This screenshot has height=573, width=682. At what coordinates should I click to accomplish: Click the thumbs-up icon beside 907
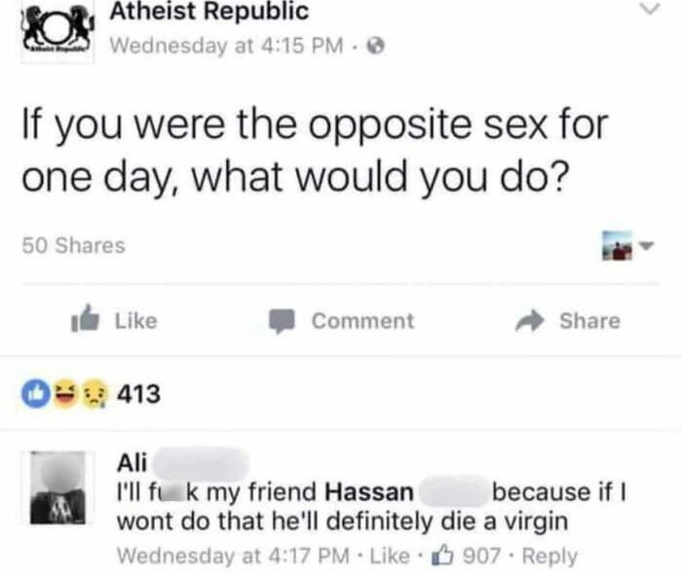[x=442, y=555]
